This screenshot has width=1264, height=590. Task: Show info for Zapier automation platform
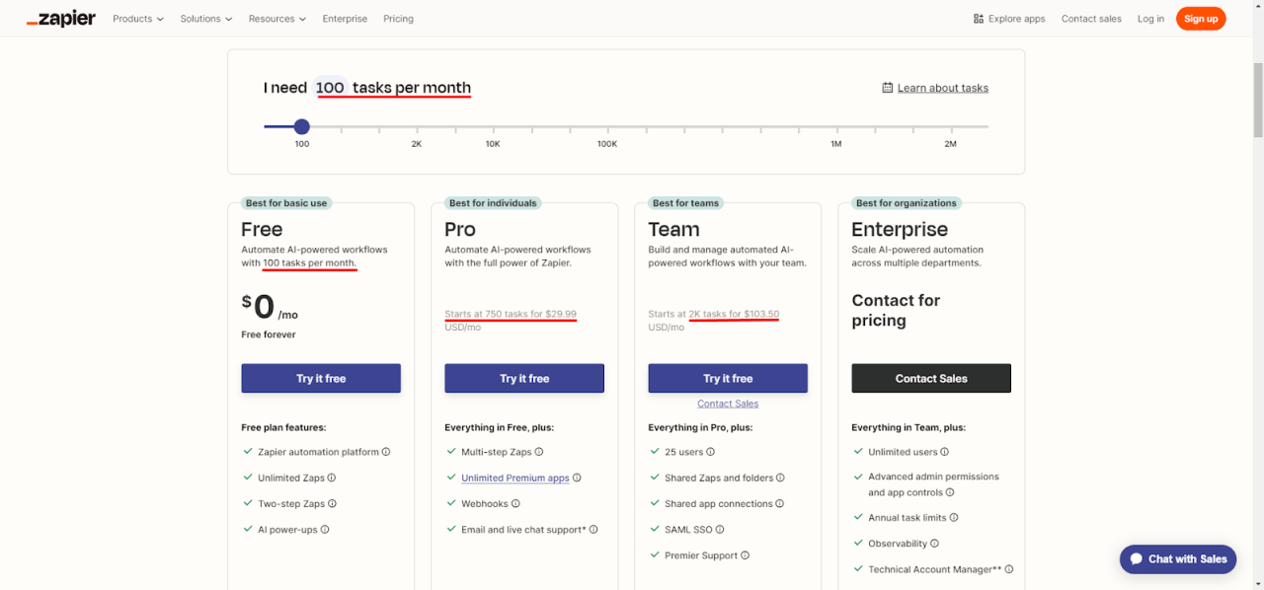(386, 452)
